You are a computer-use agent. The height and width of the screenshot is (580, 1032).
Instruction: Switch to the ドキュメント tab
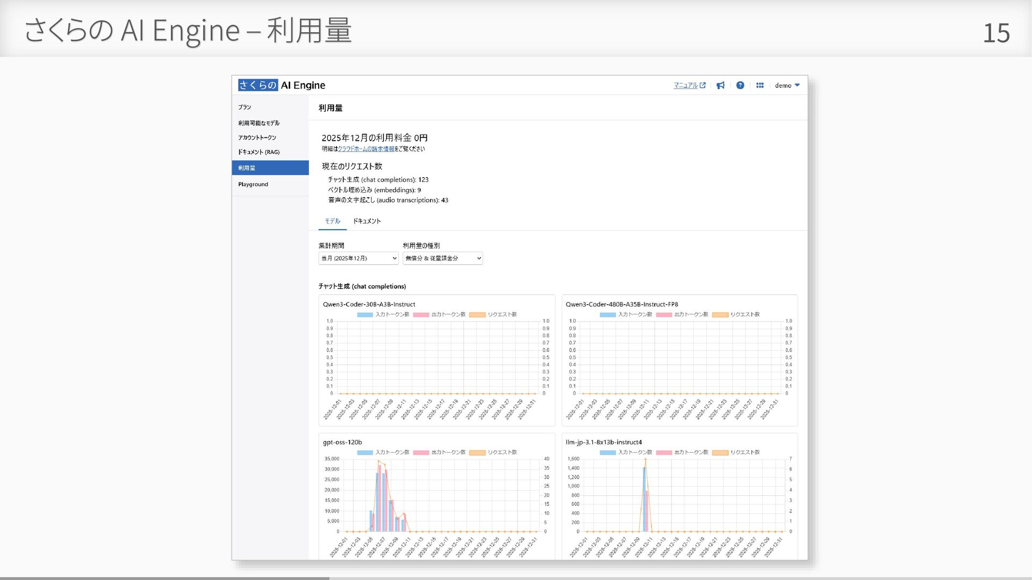point(367,221)
